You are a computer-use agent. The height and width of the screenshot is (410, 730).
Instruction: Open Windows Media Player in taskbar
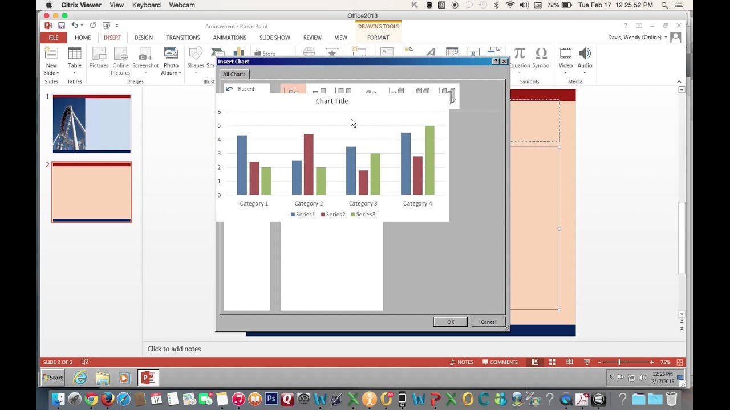click(x=124, y=378)
